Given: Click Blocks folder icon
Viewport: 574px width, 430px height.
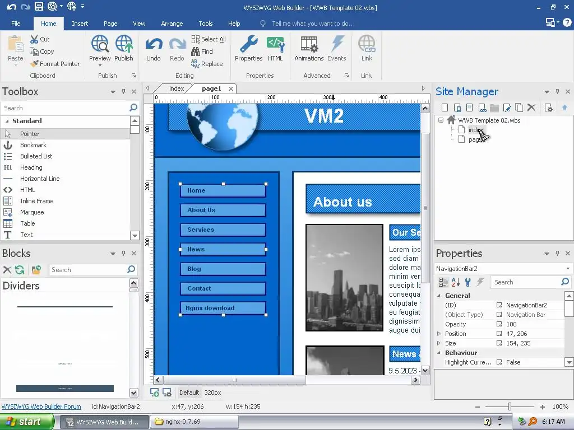Looking at the screenshot, I should [x=36, y=270].
